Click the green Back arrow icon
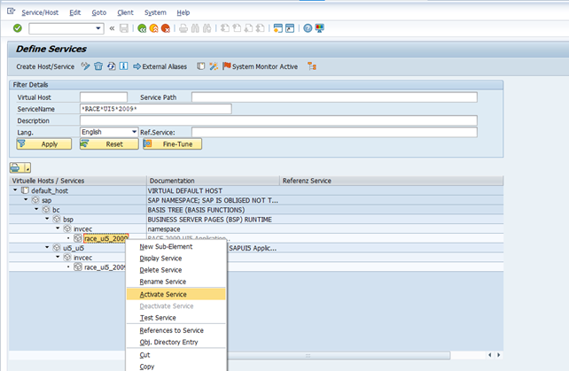569x371 pixels. click(x=142, y=28)
